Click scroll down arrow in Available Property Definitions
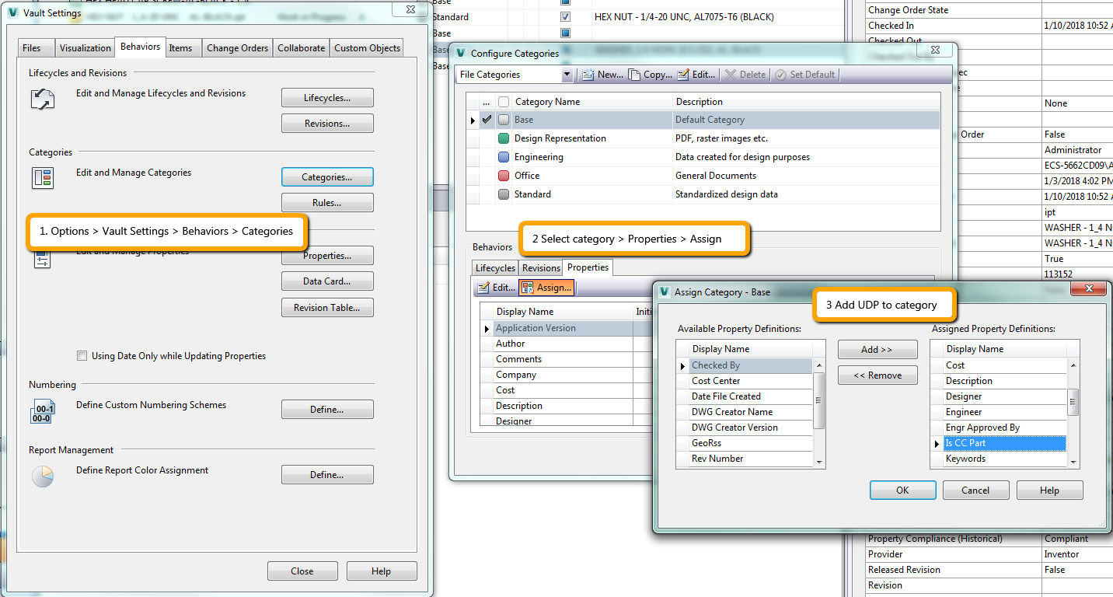 pos(818,462)
